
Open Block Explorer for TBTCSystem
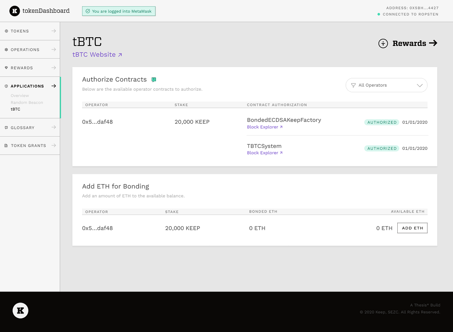tap(265, 153)
